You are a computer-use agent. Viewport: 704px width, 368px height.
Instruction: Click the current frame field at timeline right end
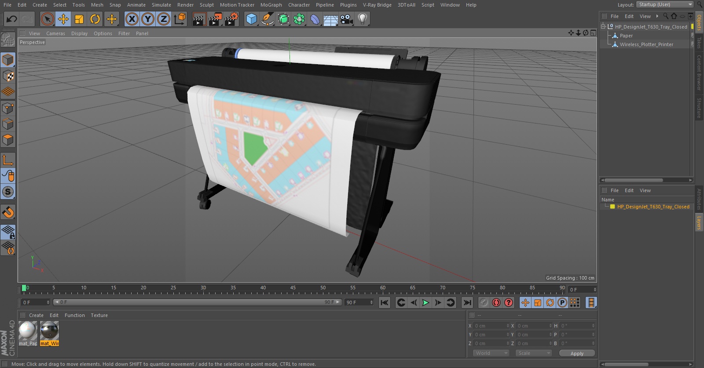pyautogui.click(x=583, y=289)
